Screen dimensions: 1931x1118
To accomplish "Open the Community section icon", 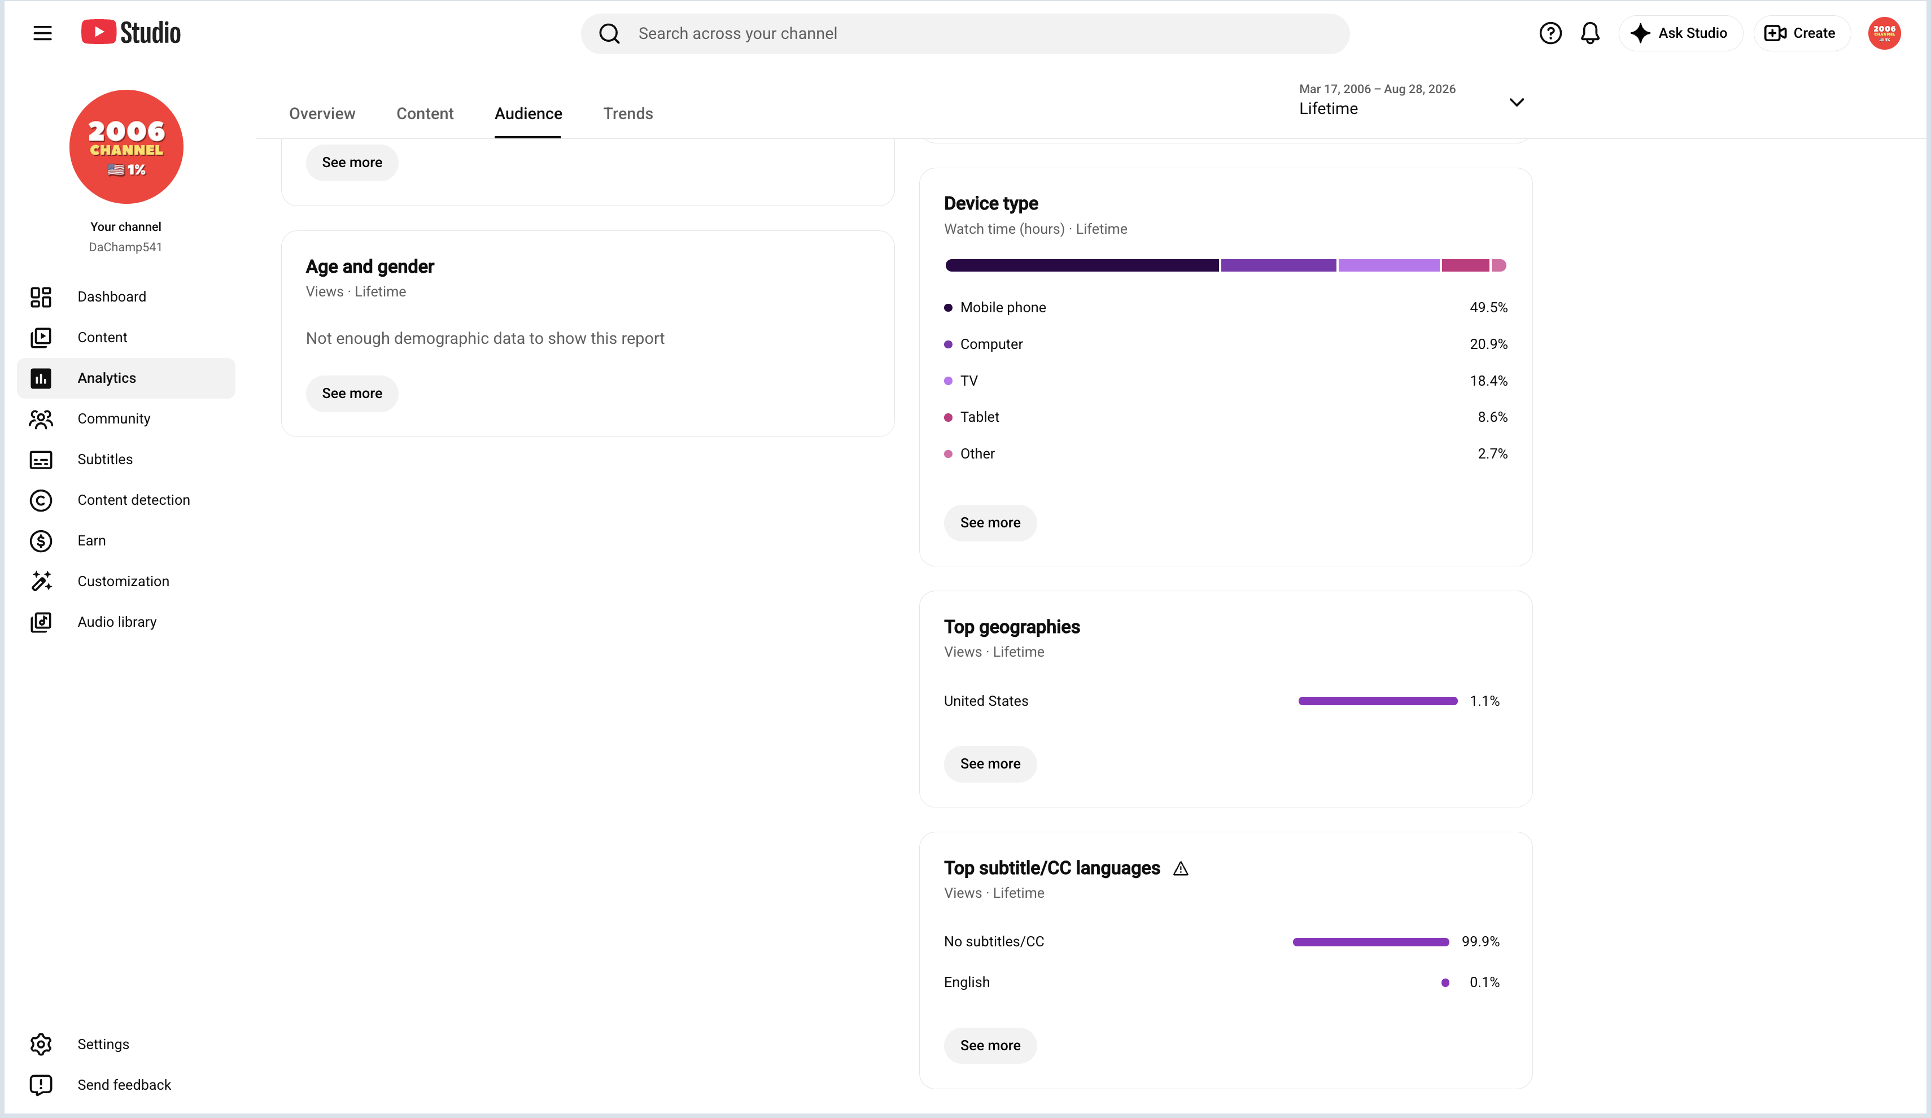I will point(41,418).
